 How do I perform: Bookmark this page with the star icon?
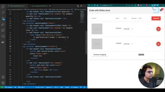pos(132,5)
